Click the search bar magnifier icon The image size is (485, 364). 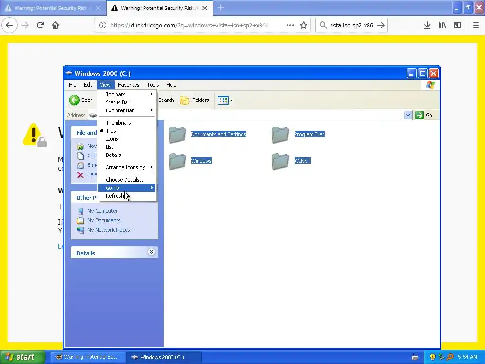click(x=323, y=25)
